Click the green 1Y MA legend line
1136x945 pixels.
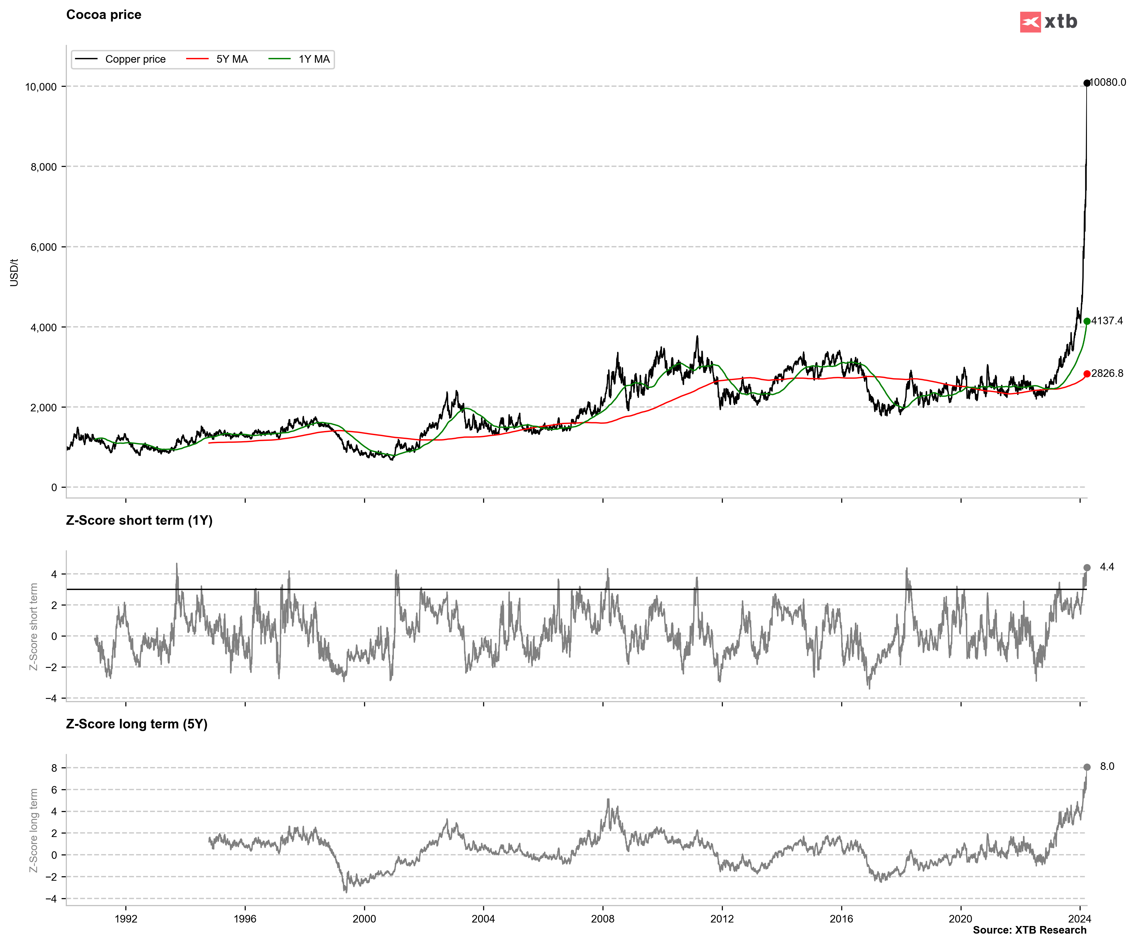tap(279, 59)
